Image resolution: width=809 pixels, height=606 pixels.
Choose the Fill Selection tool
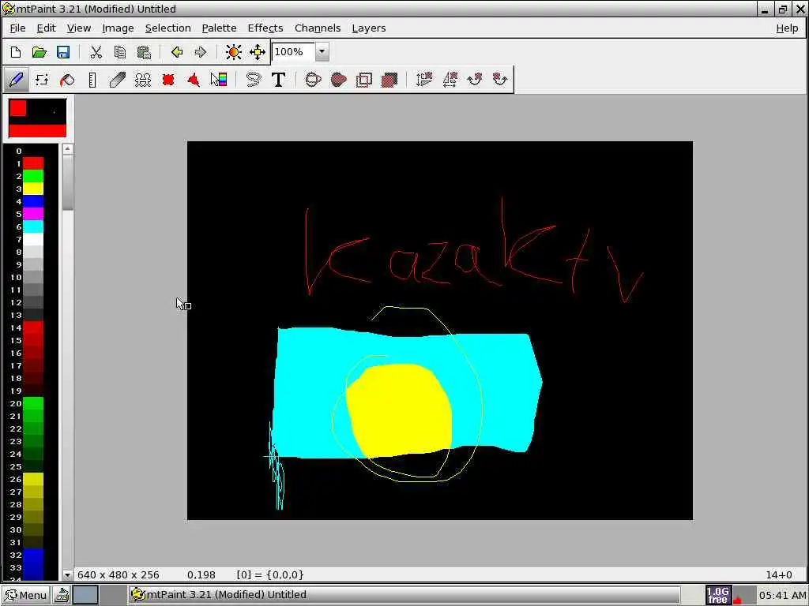[x=389, y=80]
